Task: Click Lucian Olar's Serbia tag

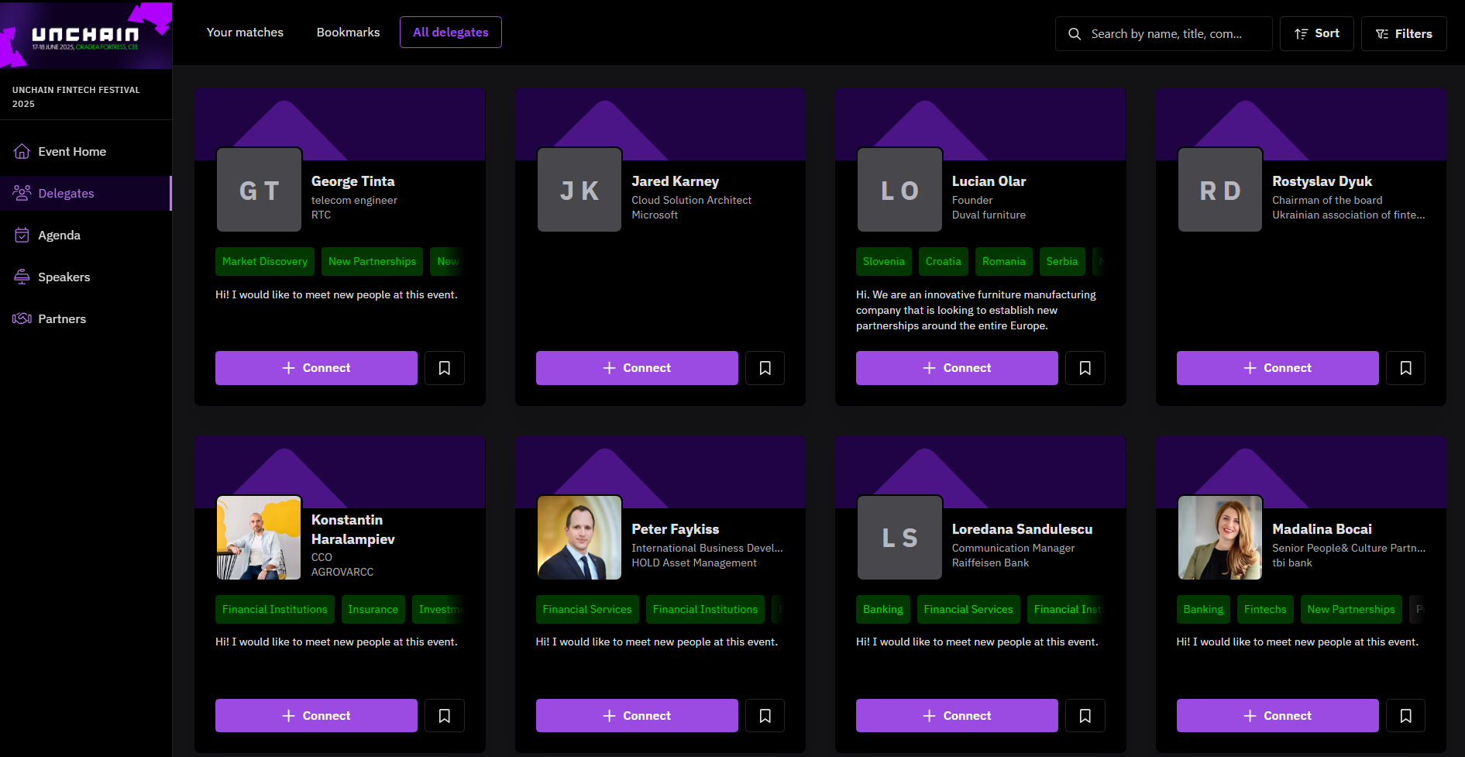Action: pos(1062,261)
